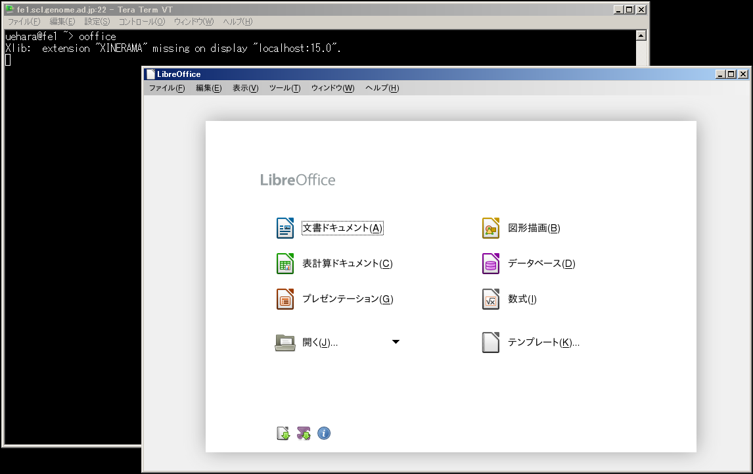
Task: Open LibreOffice ヘルプ(H) menu
Action: tap(382, 88)
